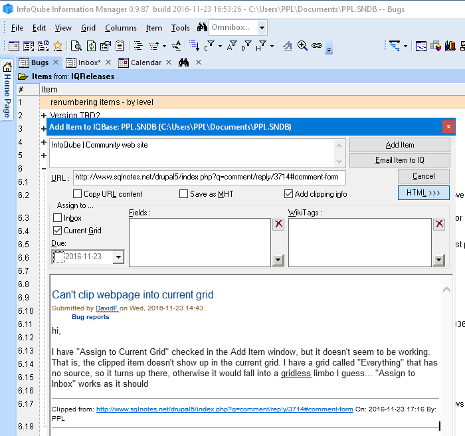This screenshot has height=436, width=465.
Task: Click the properties form toolbar icon
Action: [106, 46]
